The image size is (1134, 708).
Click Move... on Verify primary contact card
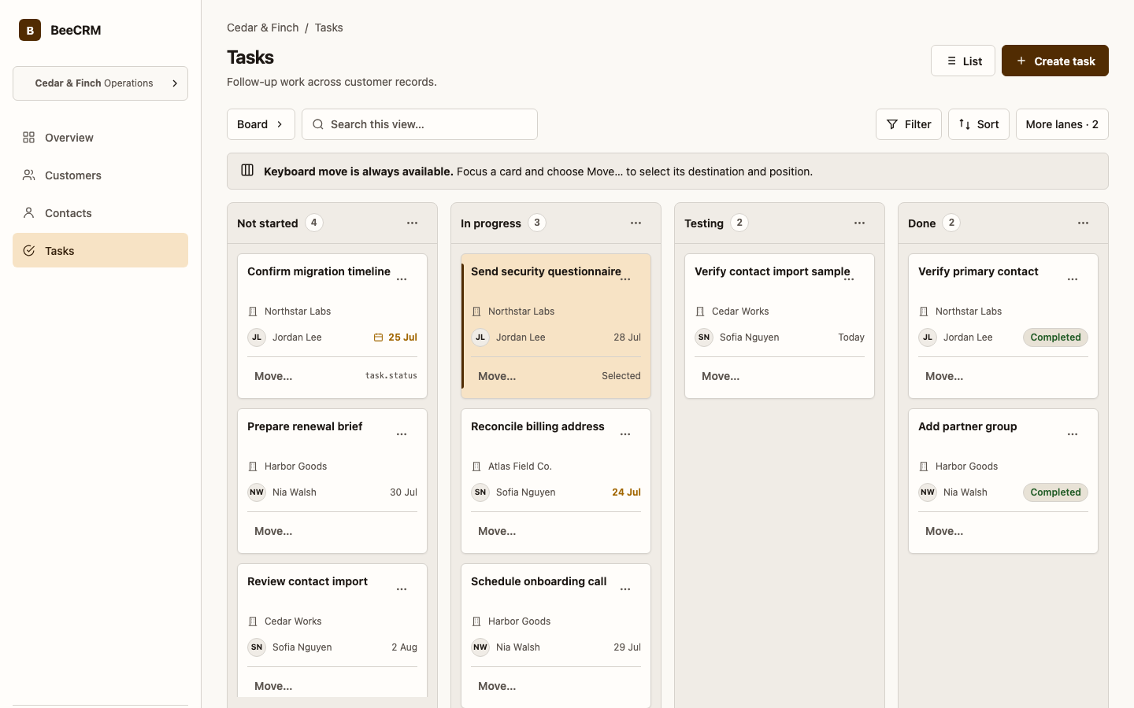944,376
